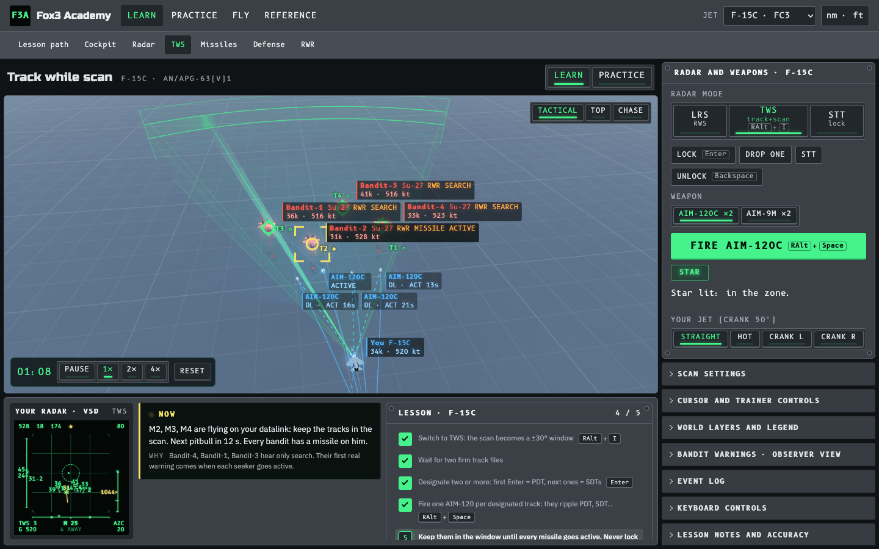The height and width of the screenshot is (549, 879).
Task: Click the STAR indicator badge
Action: pos(690,272)
